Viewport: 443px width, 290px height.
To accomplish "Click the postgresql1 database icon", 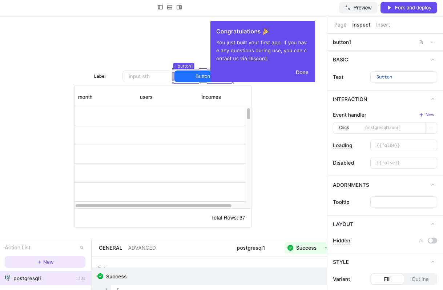I will pyautogui.click(x=8, y=278).
